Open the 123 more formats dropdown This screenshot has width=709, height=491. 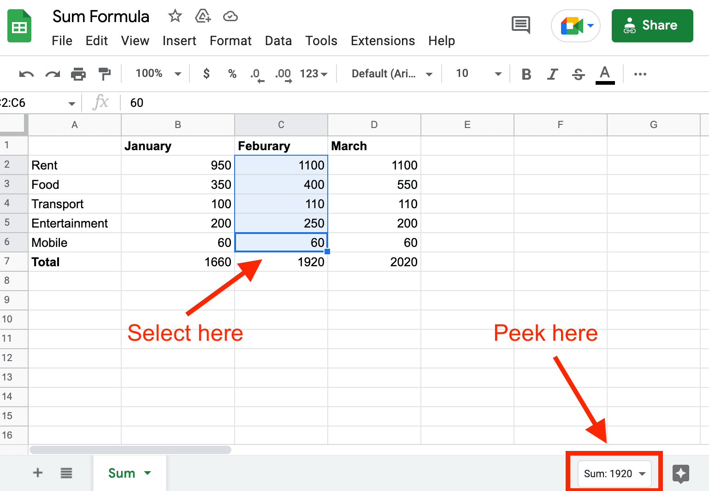pos(313,74)
